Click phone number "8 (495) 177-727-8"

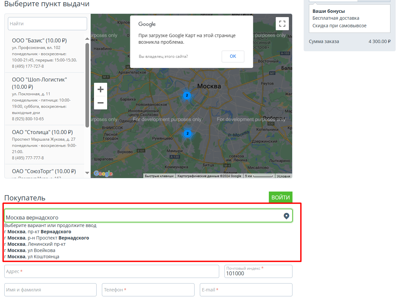pyautogui.click(x=28, y=66)
